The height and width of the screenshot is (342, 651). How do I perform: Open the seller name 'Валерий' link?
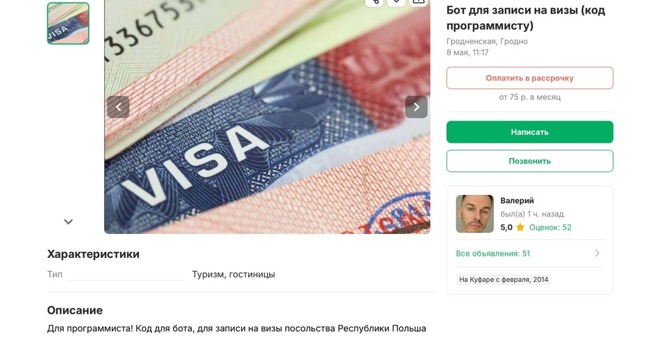pyautogui.click(x=517, y=200)
